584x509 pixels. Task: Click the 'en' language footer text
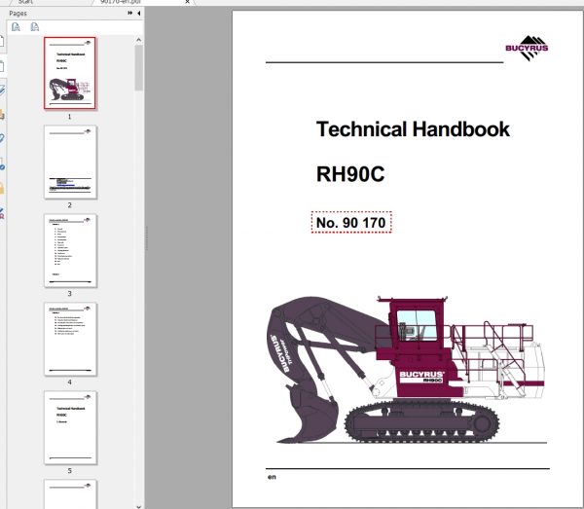tap(272, 477)
